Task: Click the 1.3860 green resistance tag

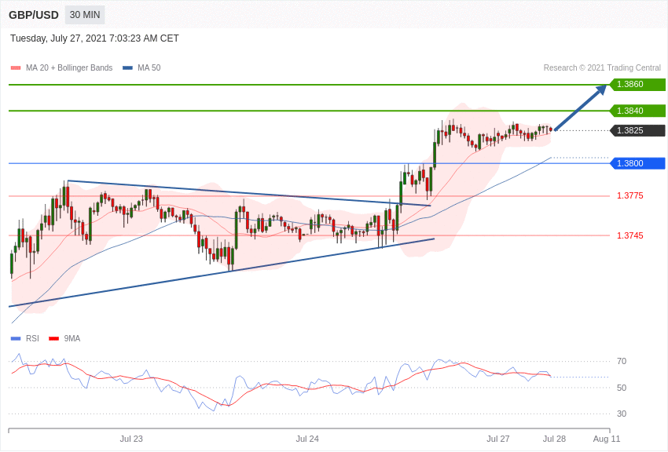Action: coord(637,85)
